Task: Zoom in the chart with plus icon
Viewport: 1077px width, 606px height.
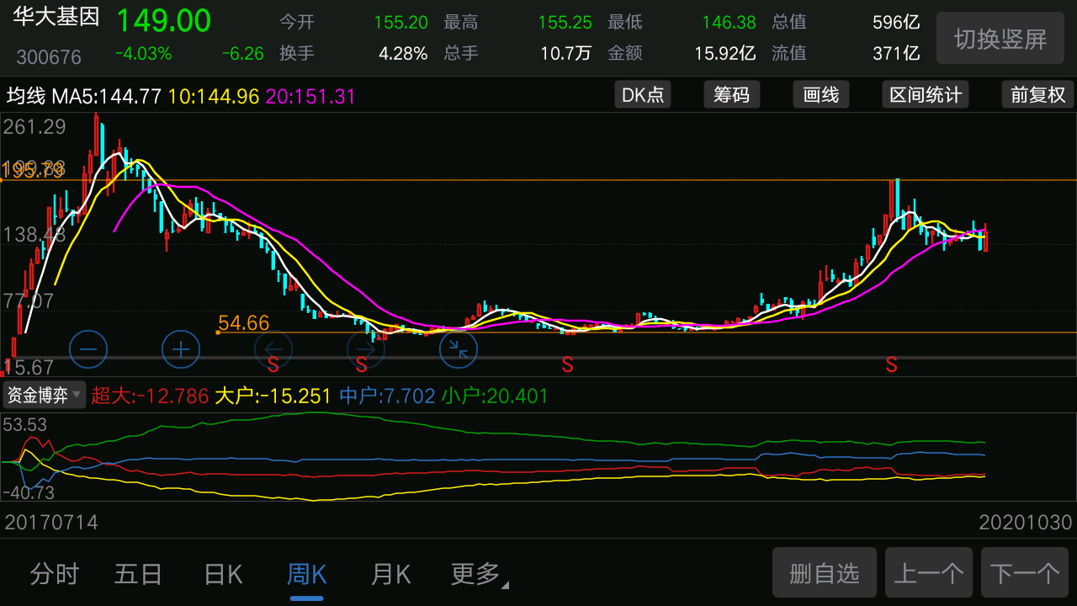Action: point(181,348)
